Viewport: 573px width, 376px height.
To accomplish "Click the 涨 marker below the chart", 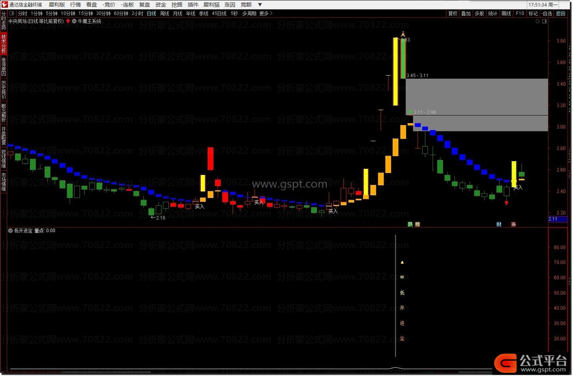I will coord(513,224).
